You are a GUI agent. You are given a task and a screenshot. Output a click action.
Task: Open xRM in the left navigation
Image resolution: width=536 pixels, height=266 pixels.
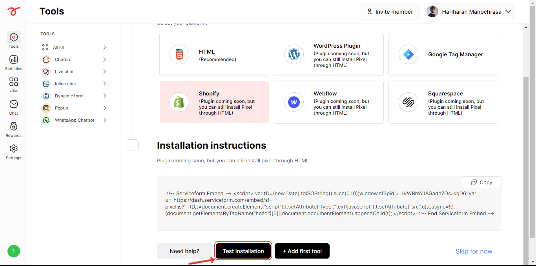14,85
